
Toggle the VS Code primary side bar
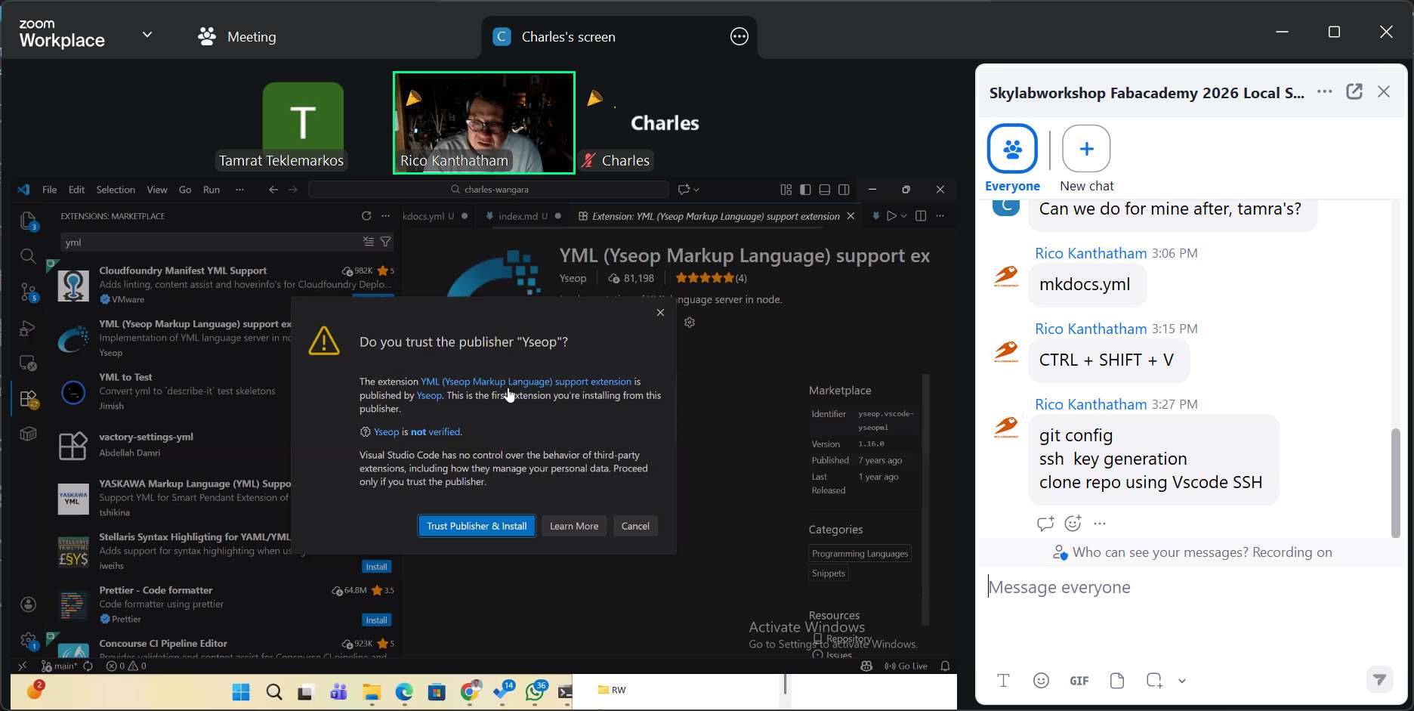805,190
